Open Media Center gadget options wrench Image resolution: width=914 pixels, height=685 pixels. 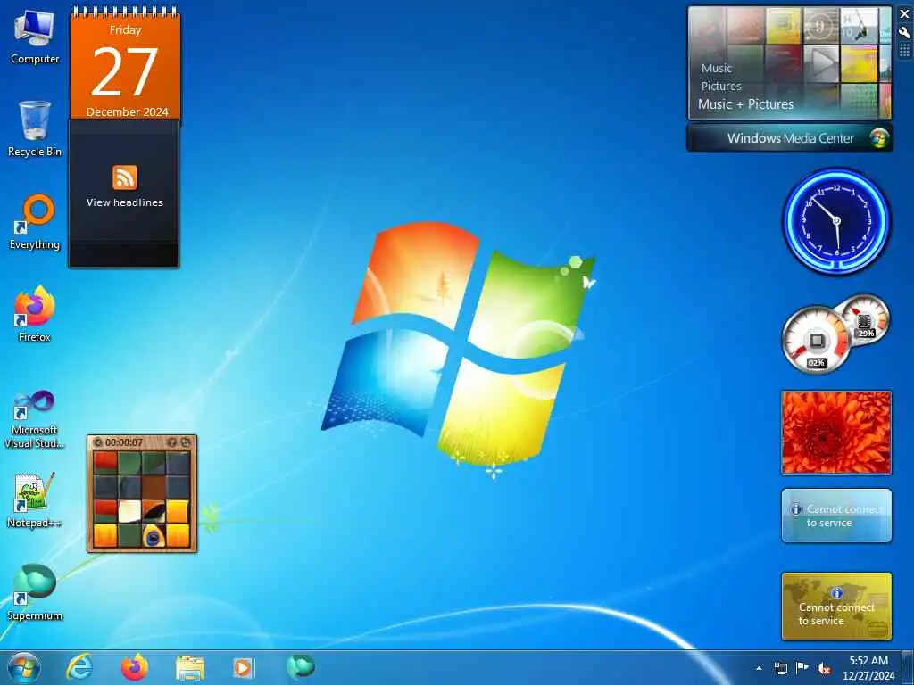(905, 33)
